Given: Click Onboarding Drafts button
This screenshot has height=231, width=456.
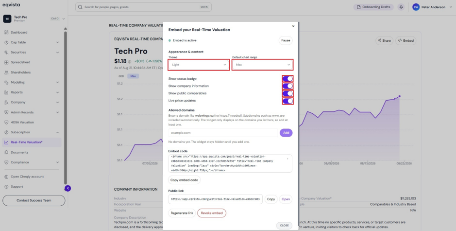Looking at the screenshot, I should (x=373, y=7).
